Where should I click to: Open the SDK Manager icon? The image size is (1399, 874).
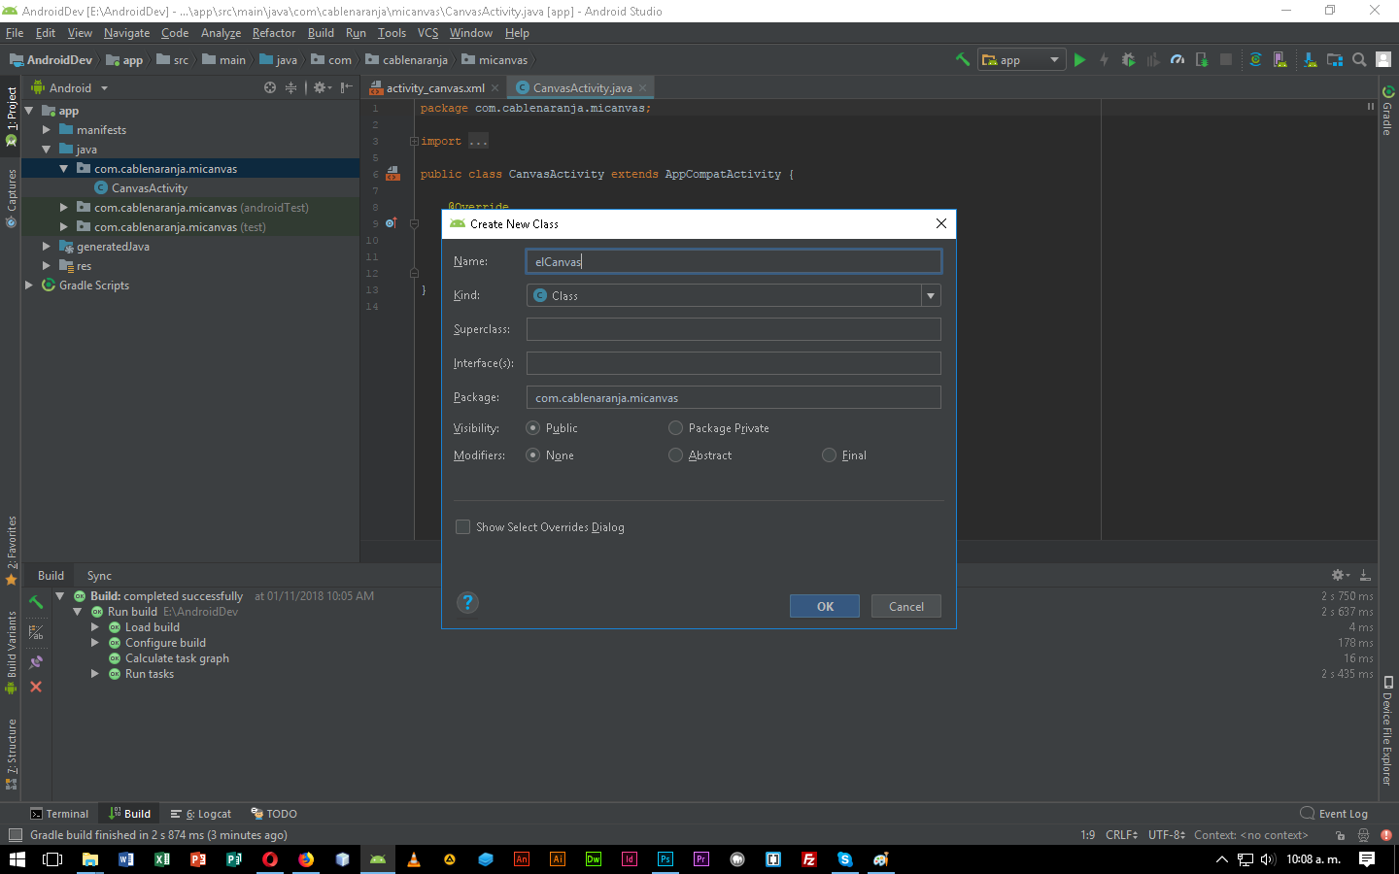1310,59
